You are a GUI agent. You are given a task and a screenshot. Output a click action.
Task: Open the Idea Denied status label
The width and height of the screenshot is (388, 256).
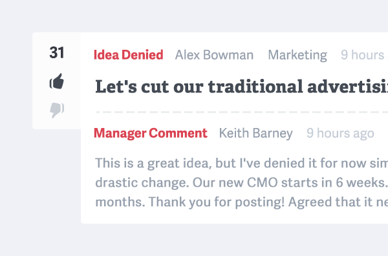[x=129, y=55]
